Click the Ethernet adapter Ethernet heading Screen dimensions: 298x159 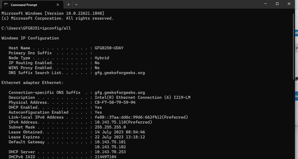[x=32, y=83]
